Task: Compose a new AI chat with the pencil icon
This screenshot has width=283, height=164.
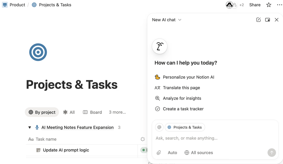Action: click(258, 20)
